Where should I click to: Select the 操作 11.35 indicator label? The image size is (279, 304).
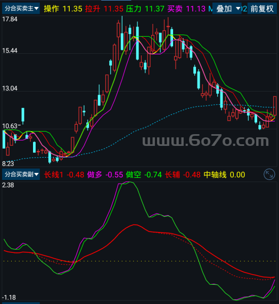click(63, 9)
